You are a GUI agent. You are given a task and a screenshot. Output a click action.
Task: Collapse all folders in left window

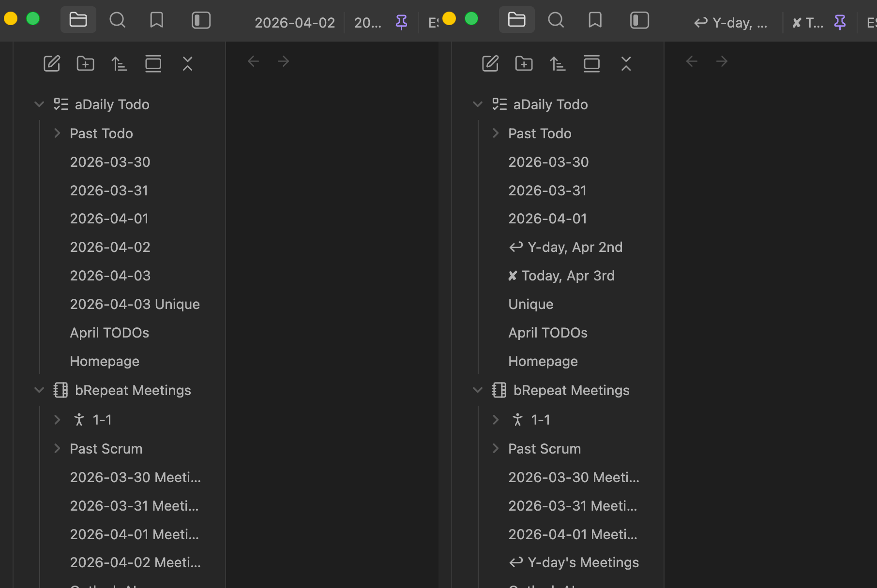[x=187, y=63]
